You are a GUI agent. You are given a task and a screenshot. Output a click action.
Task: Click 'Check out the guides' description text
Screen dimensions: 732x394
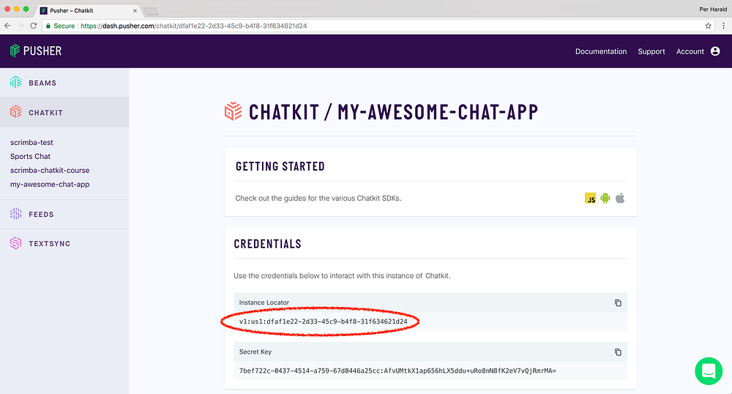318,198
